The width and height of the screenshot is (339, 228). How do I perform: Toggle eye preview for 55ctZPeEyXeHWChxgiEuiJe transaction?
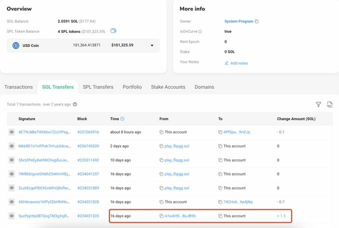point(11,160)
